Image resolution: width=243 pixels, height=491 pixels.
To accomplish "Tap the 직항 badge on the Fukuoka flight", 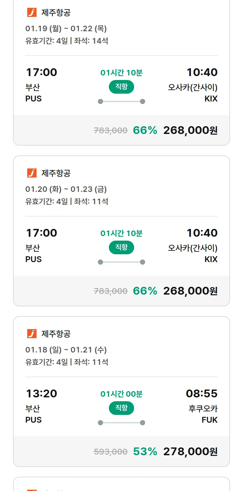I will click(x=121, y=408).
